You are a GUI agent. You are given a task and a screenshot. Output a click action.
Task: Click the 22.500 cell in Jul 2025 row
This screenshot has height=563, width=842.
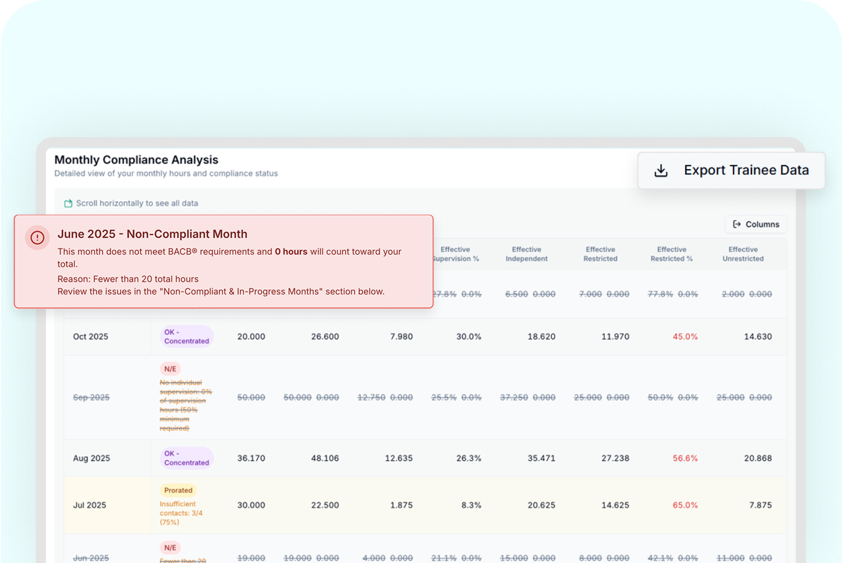click(325, 505)
